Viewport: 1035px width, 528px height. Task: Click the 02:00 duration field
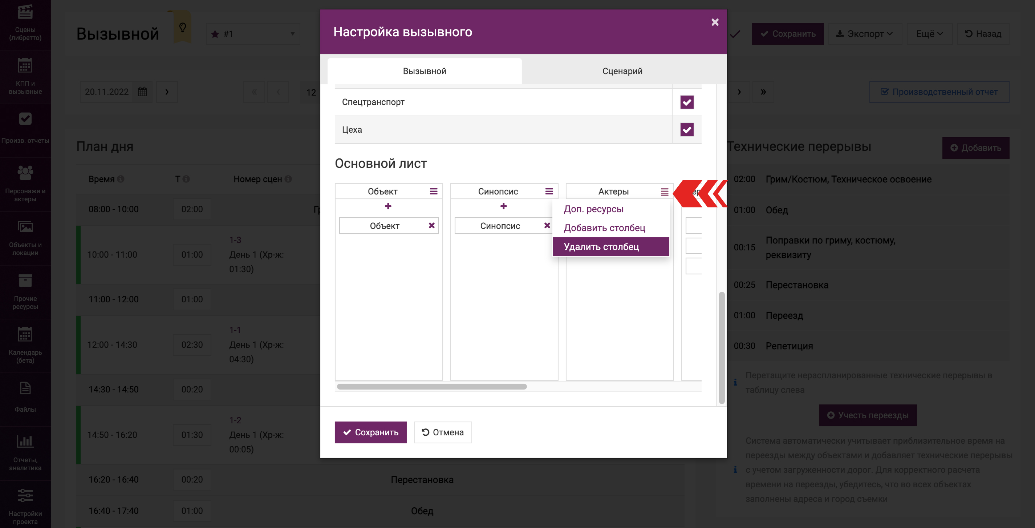click(x=192, y=210)
